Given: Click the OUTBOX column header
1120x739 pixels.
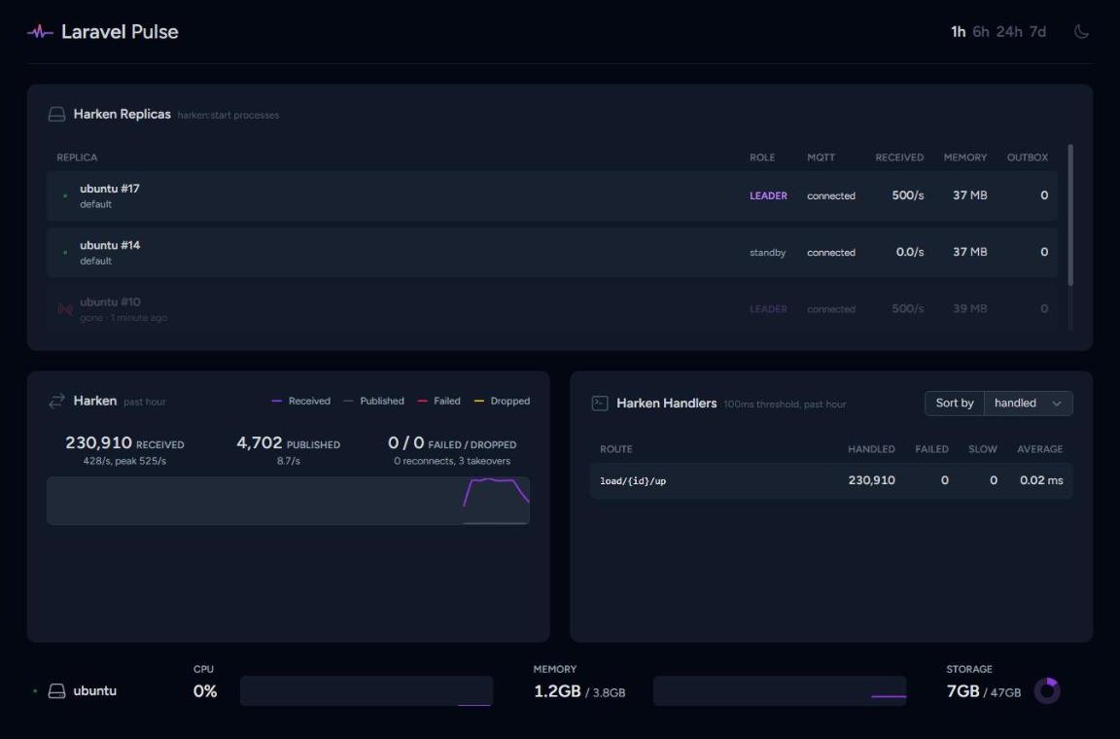Looking at the screenshot, I should click(1028, 158).
